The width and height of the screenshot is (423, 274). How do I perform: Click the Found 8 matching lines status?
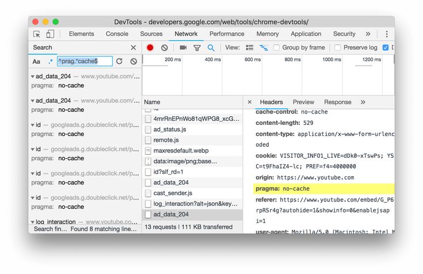[x=104, y=229]
